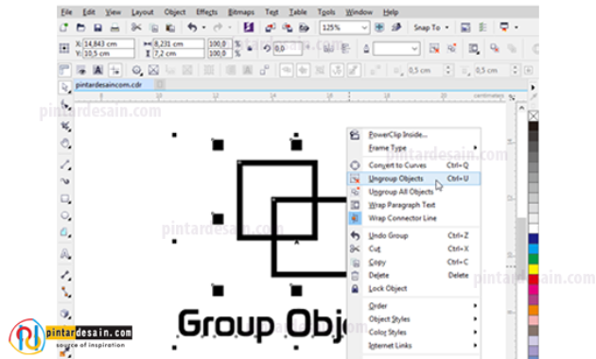Click the New document icon
This screenshot has width=596, height=359.
(x=64, y=27)
